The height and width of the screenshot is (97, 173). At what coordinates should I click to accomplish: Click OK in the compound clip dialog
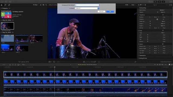tap(110, 12)
